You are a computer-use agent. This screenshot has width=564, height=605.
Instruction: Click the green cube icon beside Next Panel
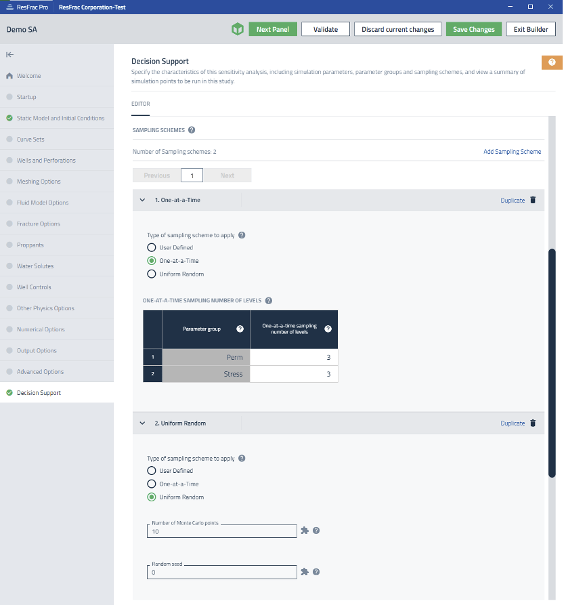click(x=238, y=29)
